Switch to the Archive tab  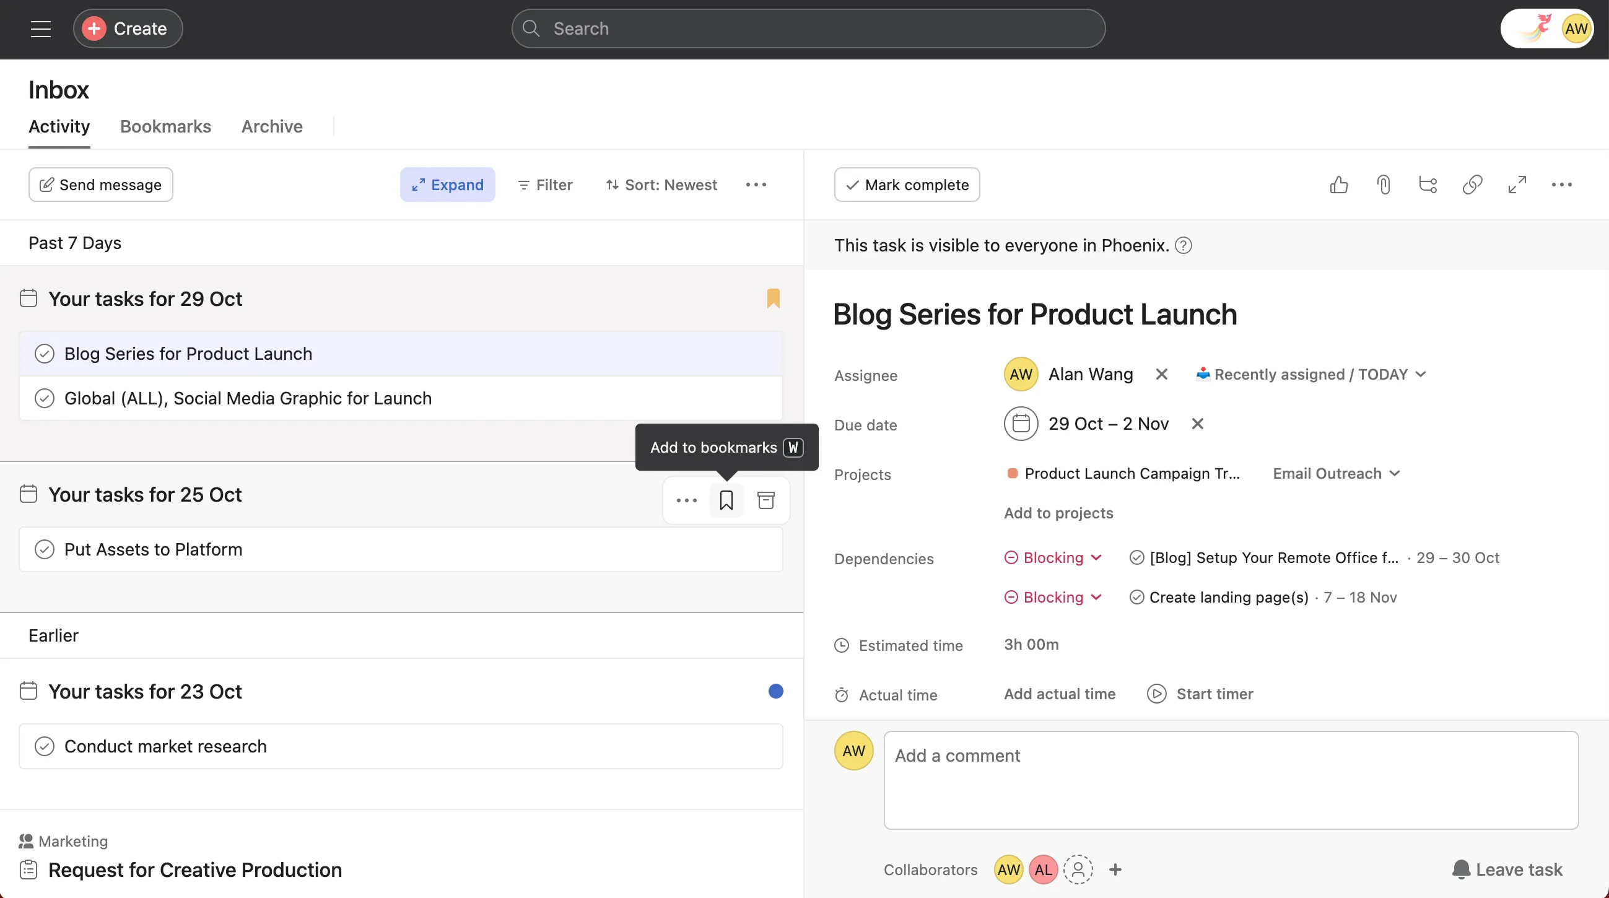pyautogui.click(x=272, y=127)
